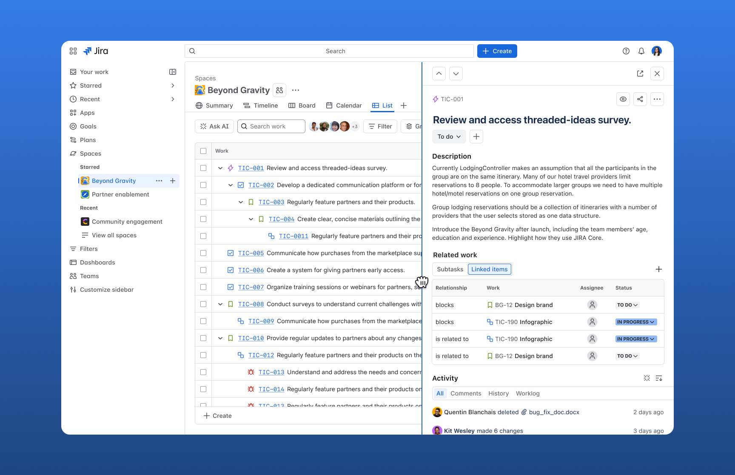This screenshot has height=475, width=735.
Task: Open the app switcher grid icon
Action: tap(73, 51)
